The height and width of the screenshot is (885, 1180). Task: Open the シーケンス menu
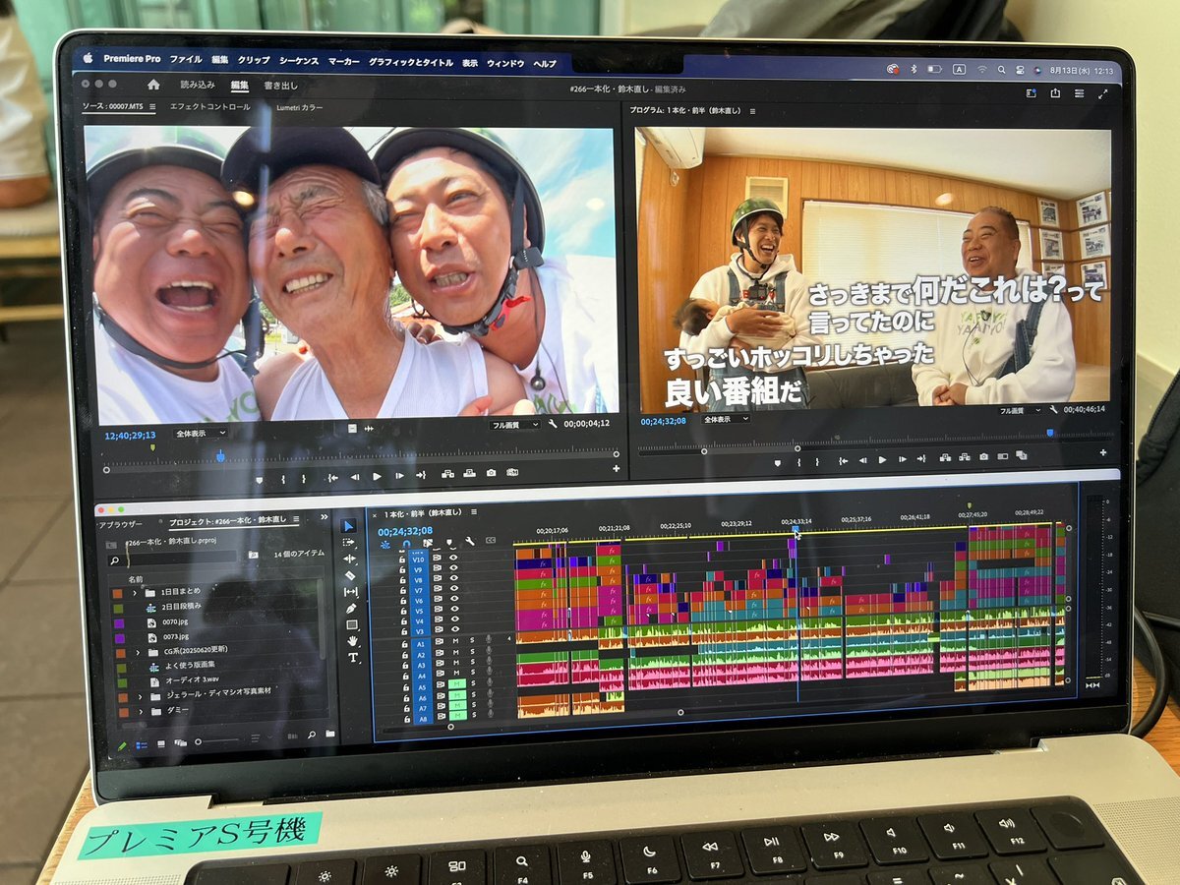coord(299,61)
